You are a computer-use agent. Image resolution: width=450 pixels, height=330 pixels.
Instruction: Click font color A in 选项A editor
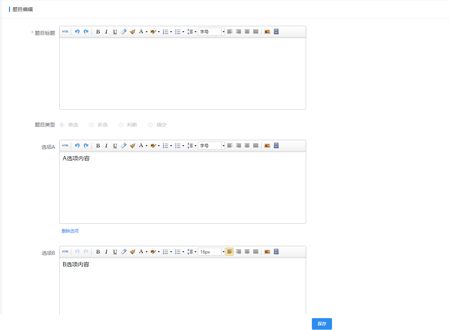point(141,146)
